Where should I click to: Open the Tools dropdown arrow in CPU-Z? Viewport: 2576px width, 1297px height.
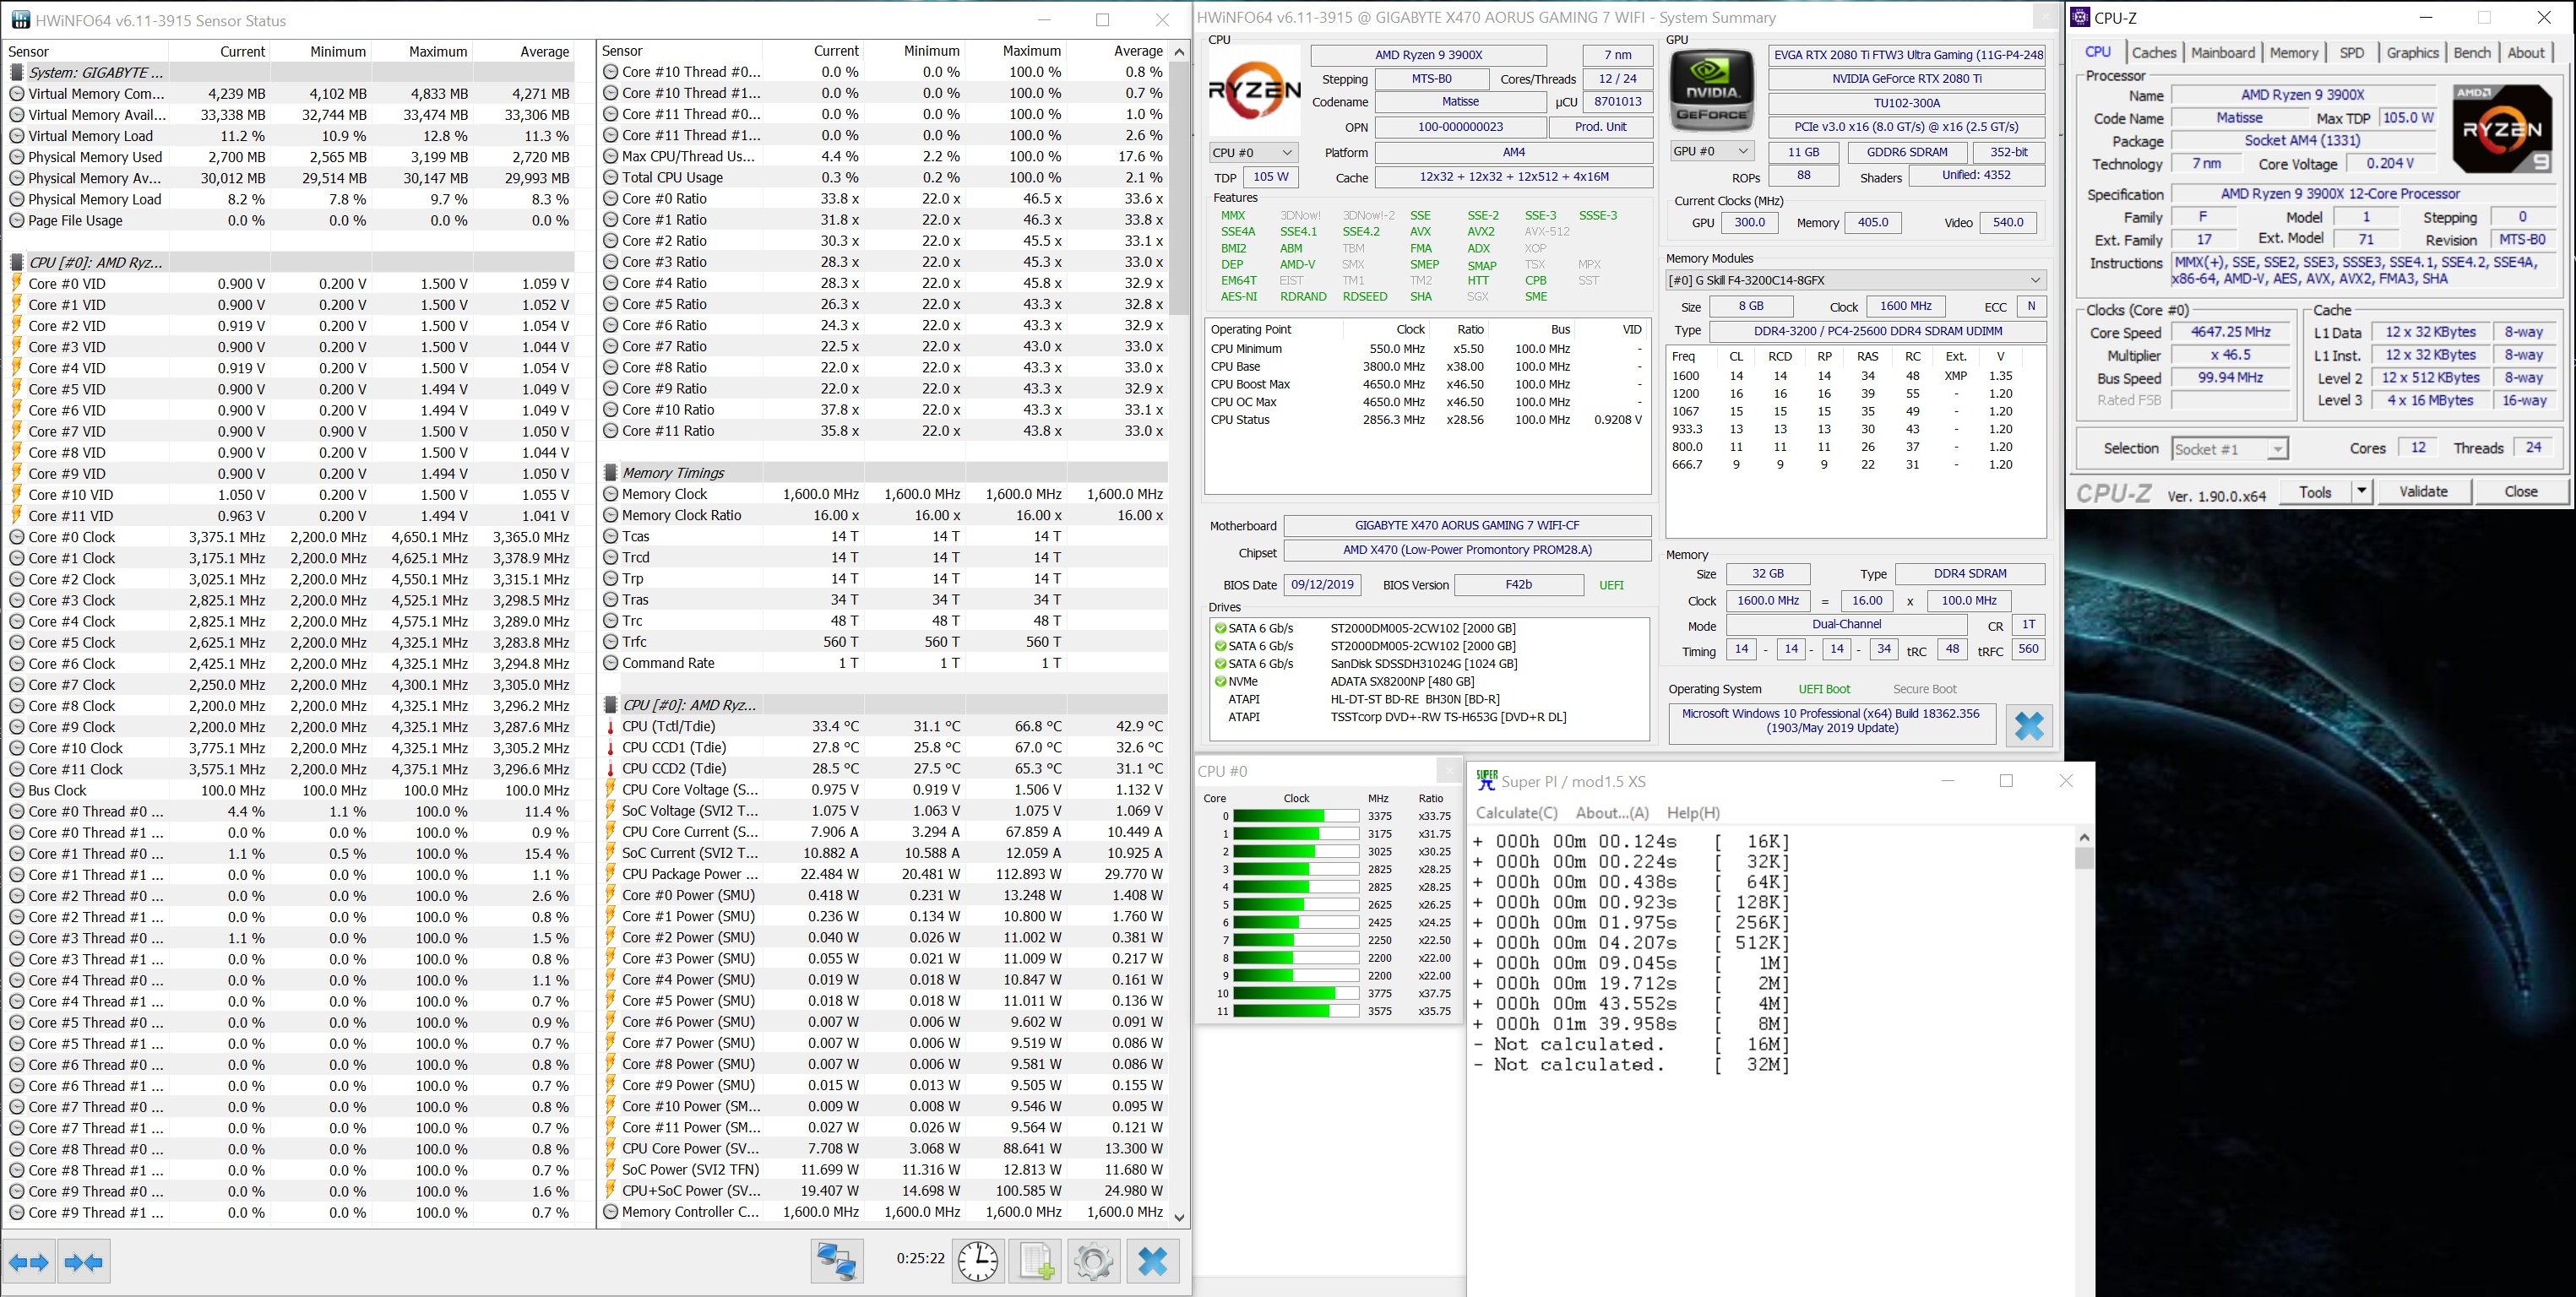[x=2361, y=491]
